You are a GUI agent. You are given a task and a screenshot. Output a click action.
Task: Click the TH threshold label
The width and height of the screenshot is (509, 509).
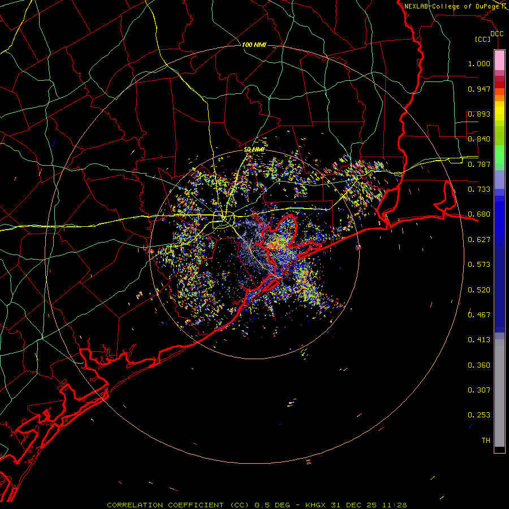(x=486, y=441)
